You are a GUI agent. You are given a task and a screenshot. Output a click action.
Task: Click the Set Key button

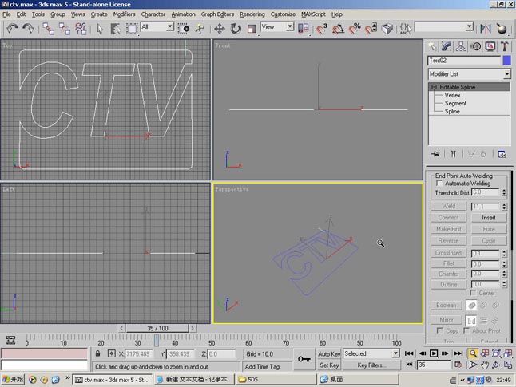pyautogui.click(x=329, y=365)
